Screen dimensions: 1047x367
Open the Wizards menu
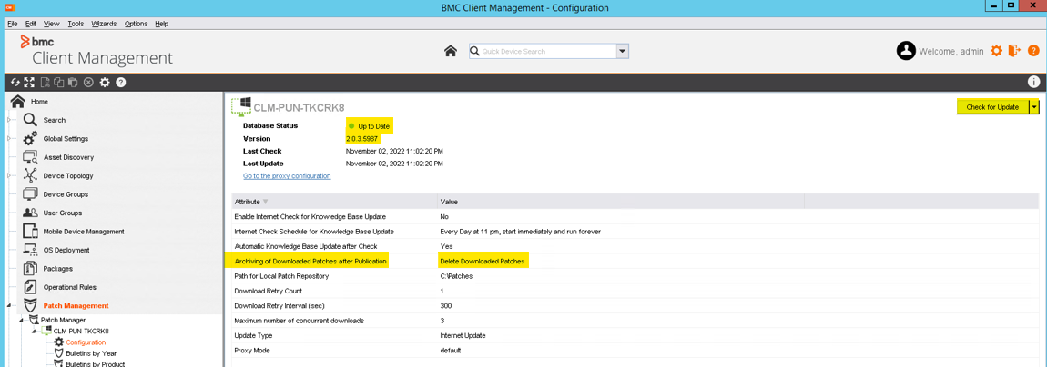coord(104,24)
